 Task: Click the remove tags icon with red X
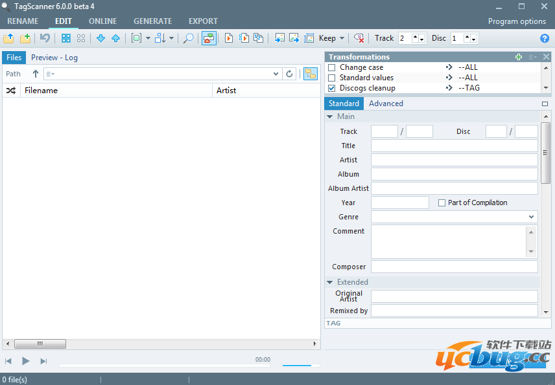359,38
